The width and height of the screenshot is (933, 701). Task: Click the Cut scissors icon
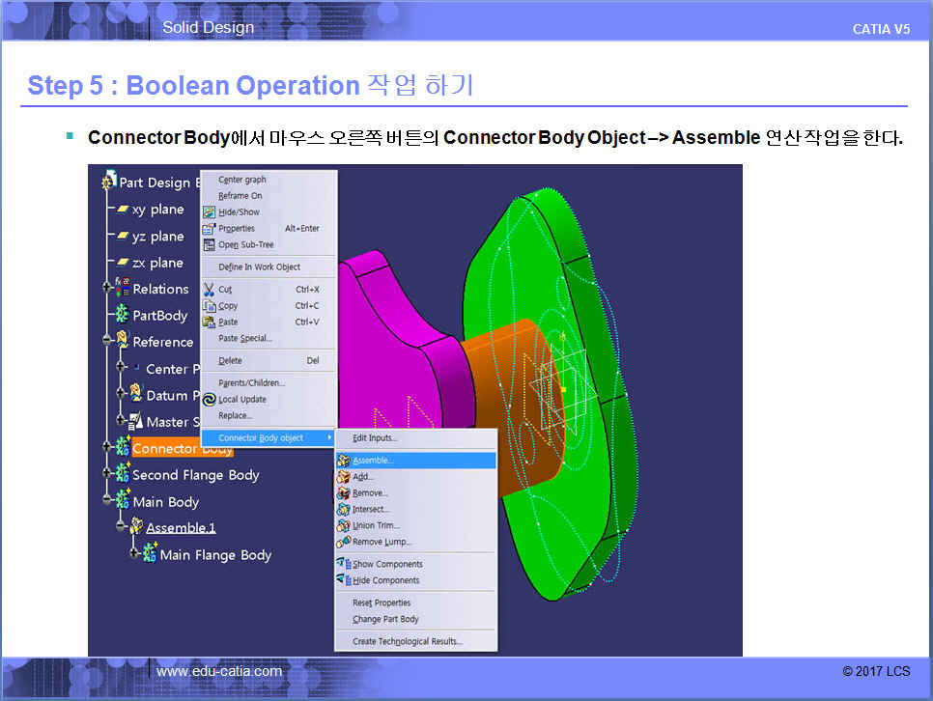point(210,289)
